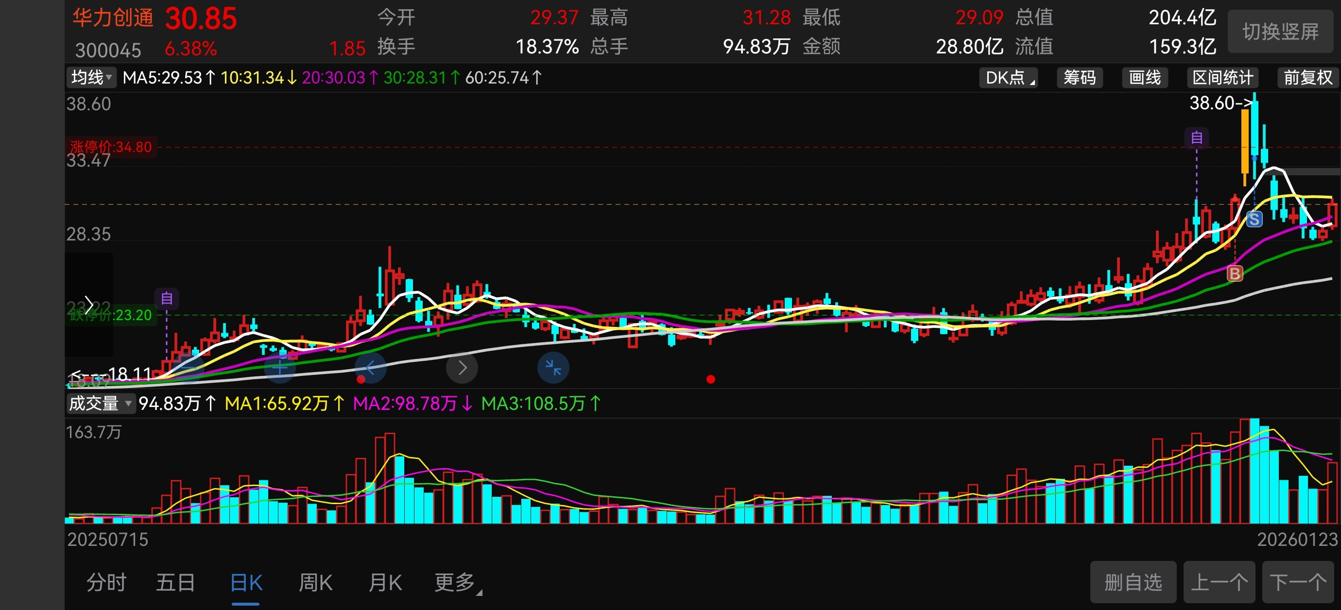Viewport: 1341px width, 610px height.
Task: Enable the 画线 drawing mode
Action: pos(1144,78)
